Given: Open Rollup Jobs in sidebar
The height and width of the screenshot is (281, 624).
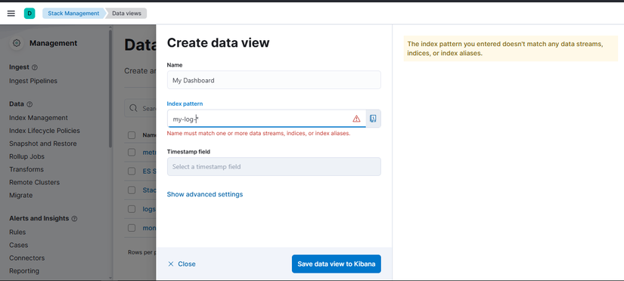Looking at the screenshot, I should coord(27,156).
